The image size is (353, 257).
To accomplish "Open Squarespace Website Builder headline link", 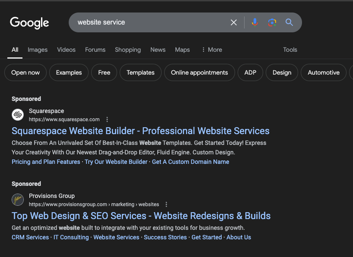I will pyautogui.click(x=140, y=131).
